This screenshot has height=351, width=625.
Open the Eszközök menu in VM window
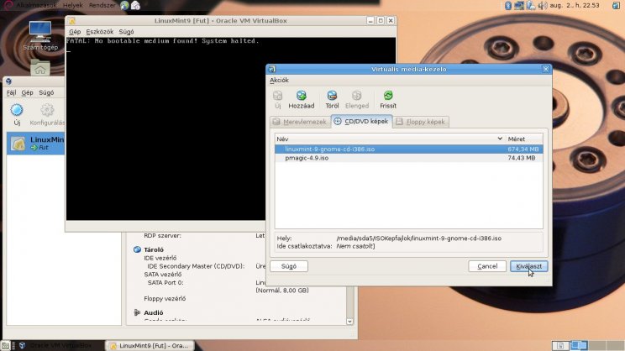tap(100, 31)
